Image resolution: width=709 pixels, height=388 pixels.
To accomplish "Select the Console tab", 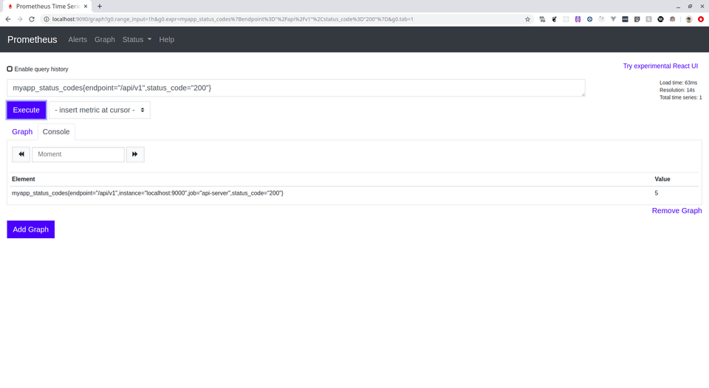I will tap(56, 131).
